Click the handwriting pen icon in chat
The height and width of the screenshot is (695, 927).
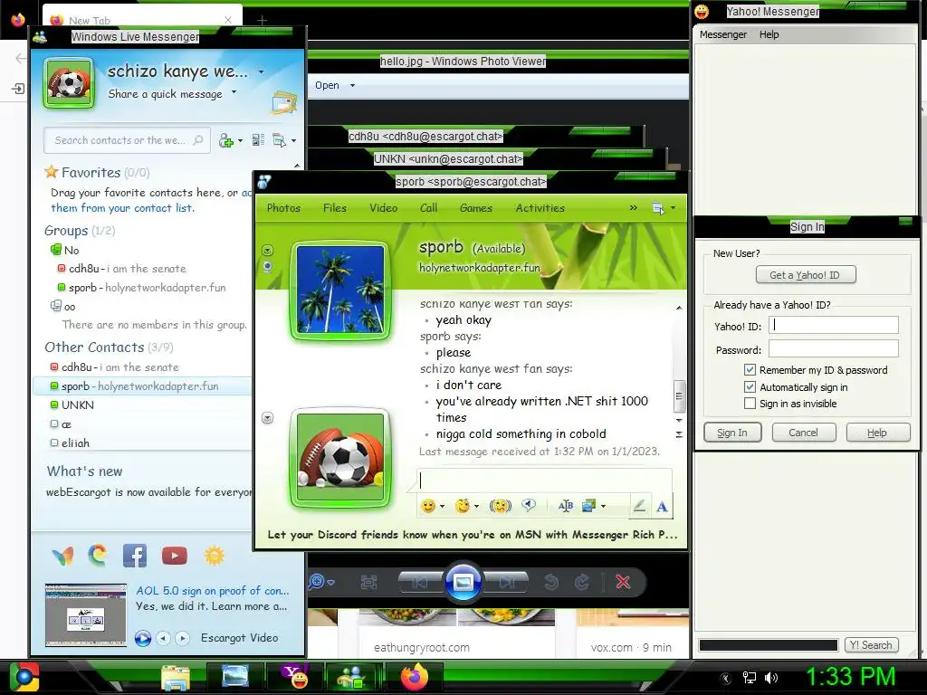[639, 506]
